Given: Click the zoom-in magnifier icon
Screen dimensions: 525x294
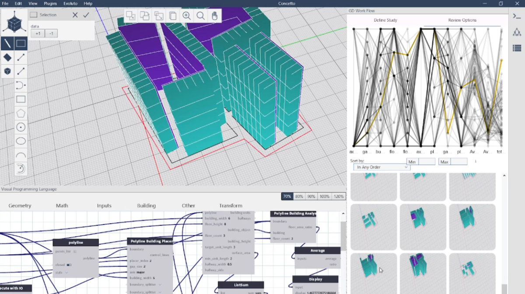Looking at the screenshot, I should [186, 16].
